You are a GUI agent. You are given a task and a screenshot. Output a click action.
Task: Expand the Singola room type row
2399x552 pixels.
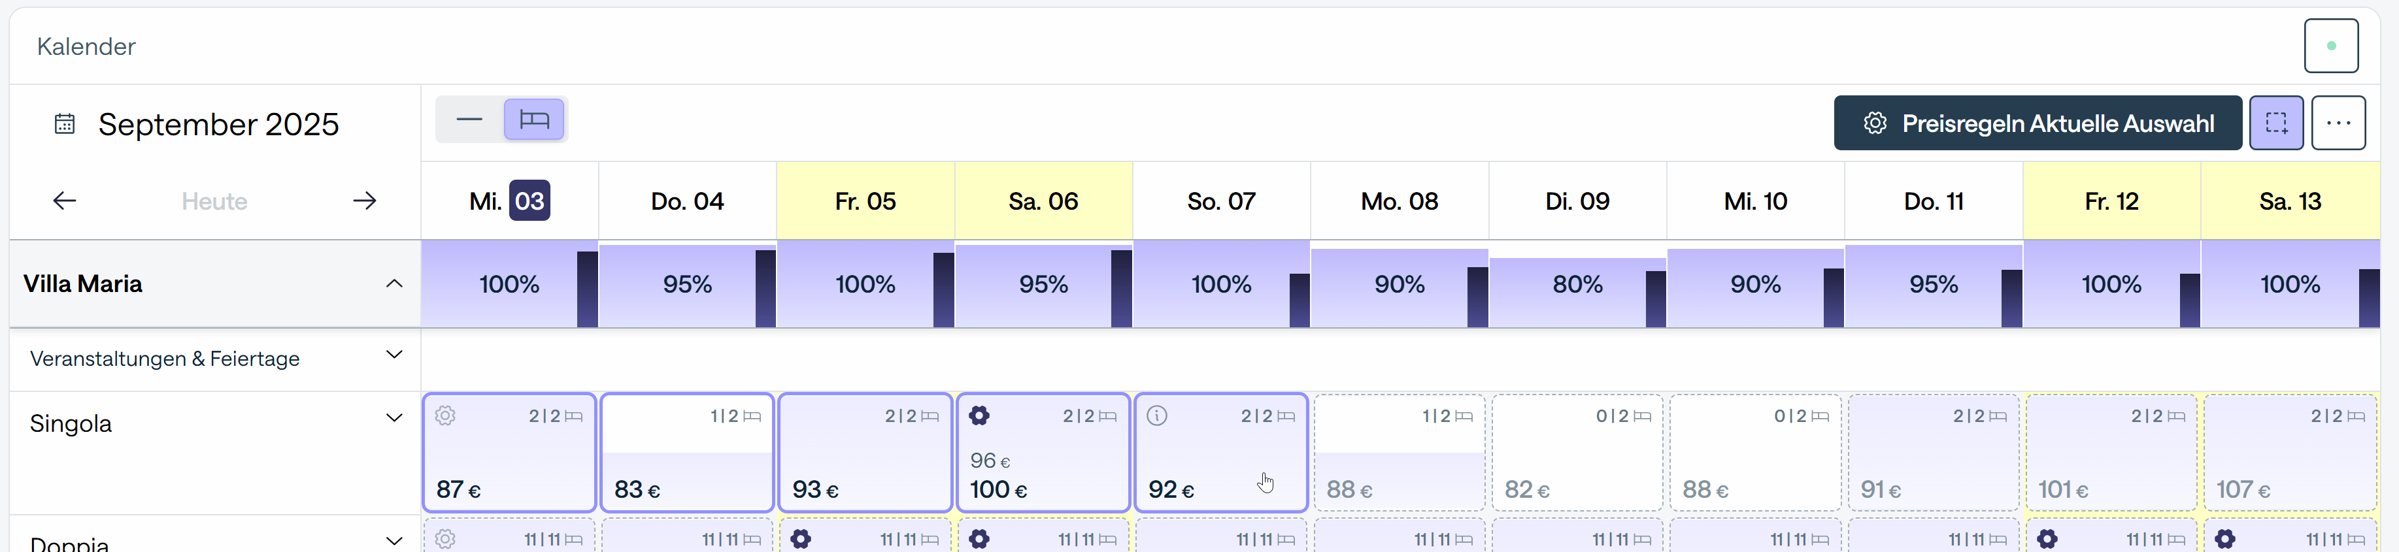394,418
